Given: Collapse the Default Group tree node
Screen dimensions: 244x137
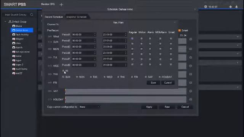Looking at the screenshot, I should coord(5,22).
